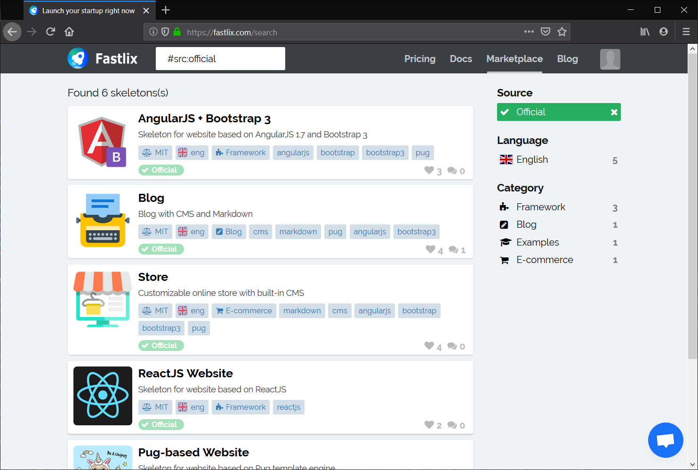This screenshot has width=698, height=470.
Task: Like the Blog skeleton heart icon
Action: click(430, 249)
